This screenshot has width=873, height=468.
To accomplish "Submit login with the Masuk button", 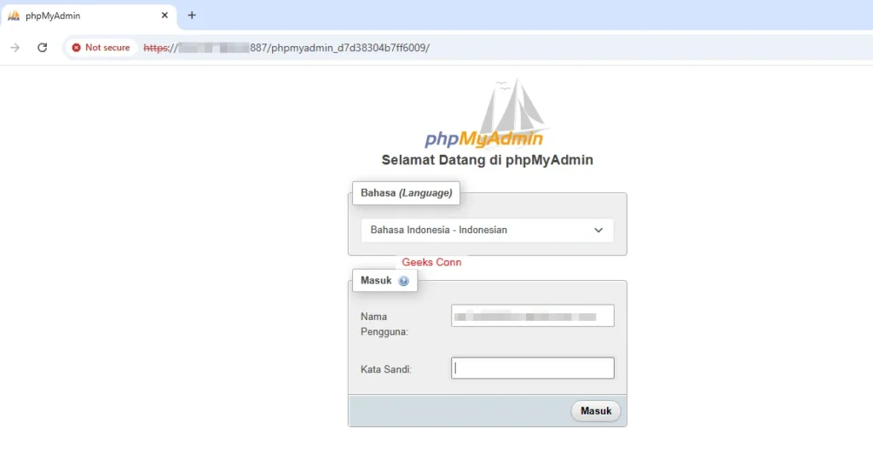I will 596,411.
